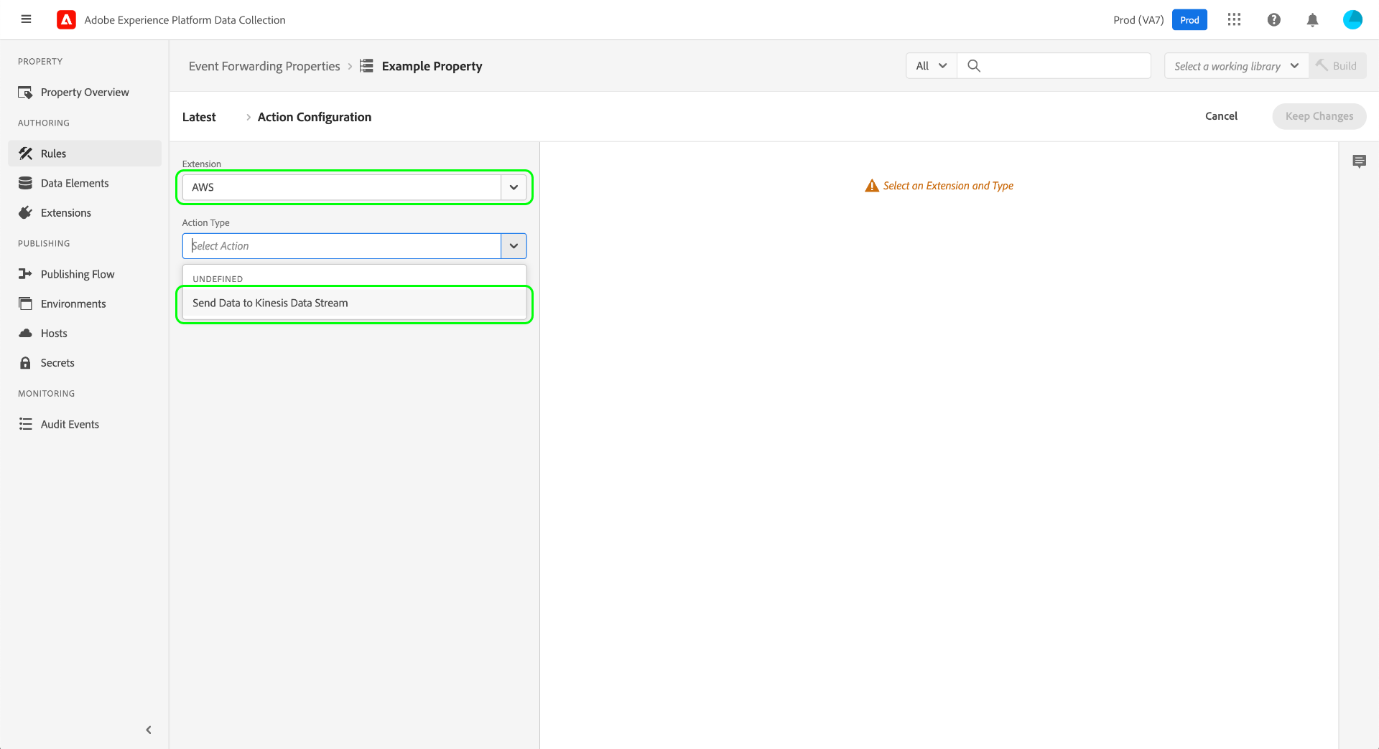Expand the Extension dropdown arrow
The image size is (1379, 749).
[514, 187]
